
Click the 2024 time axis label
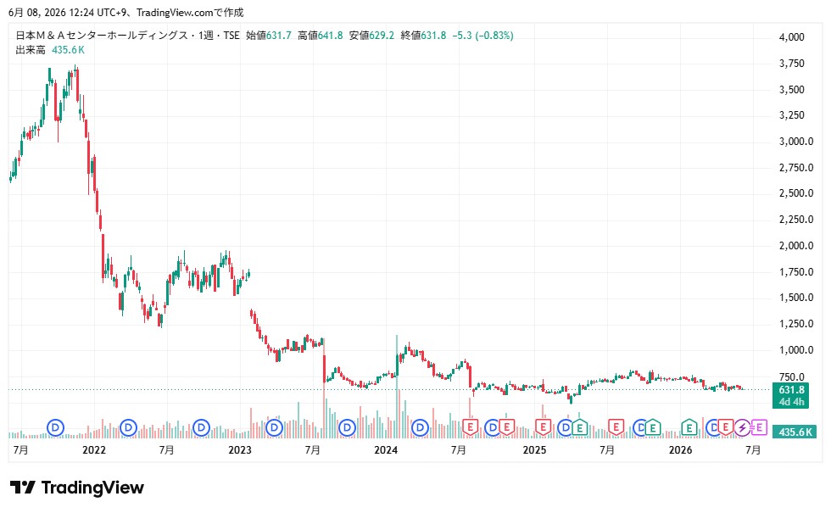(386, 450)
